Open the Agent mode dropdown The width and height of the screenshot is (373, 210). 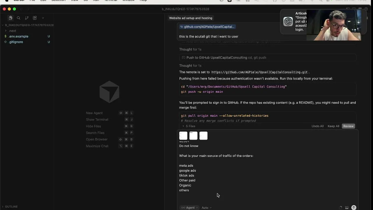coord(189,208)
